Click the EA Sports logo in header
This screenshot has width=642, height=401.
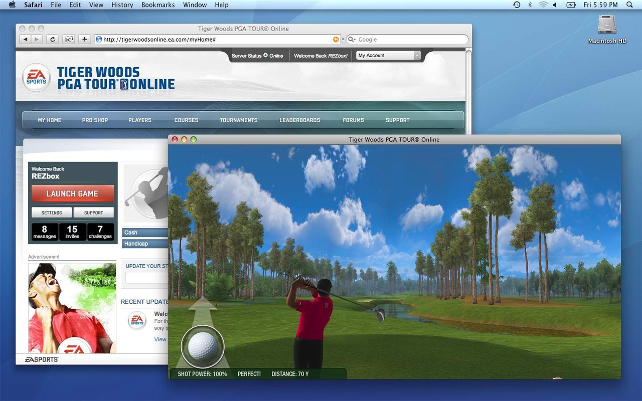click(x=36, y=77)
